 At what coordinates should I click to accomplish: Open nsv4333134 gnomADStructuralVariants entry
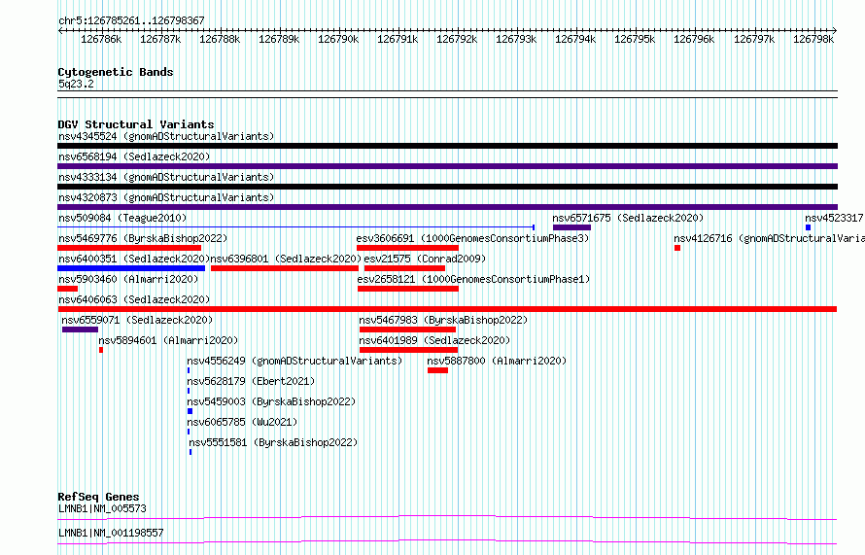(166, 177)
